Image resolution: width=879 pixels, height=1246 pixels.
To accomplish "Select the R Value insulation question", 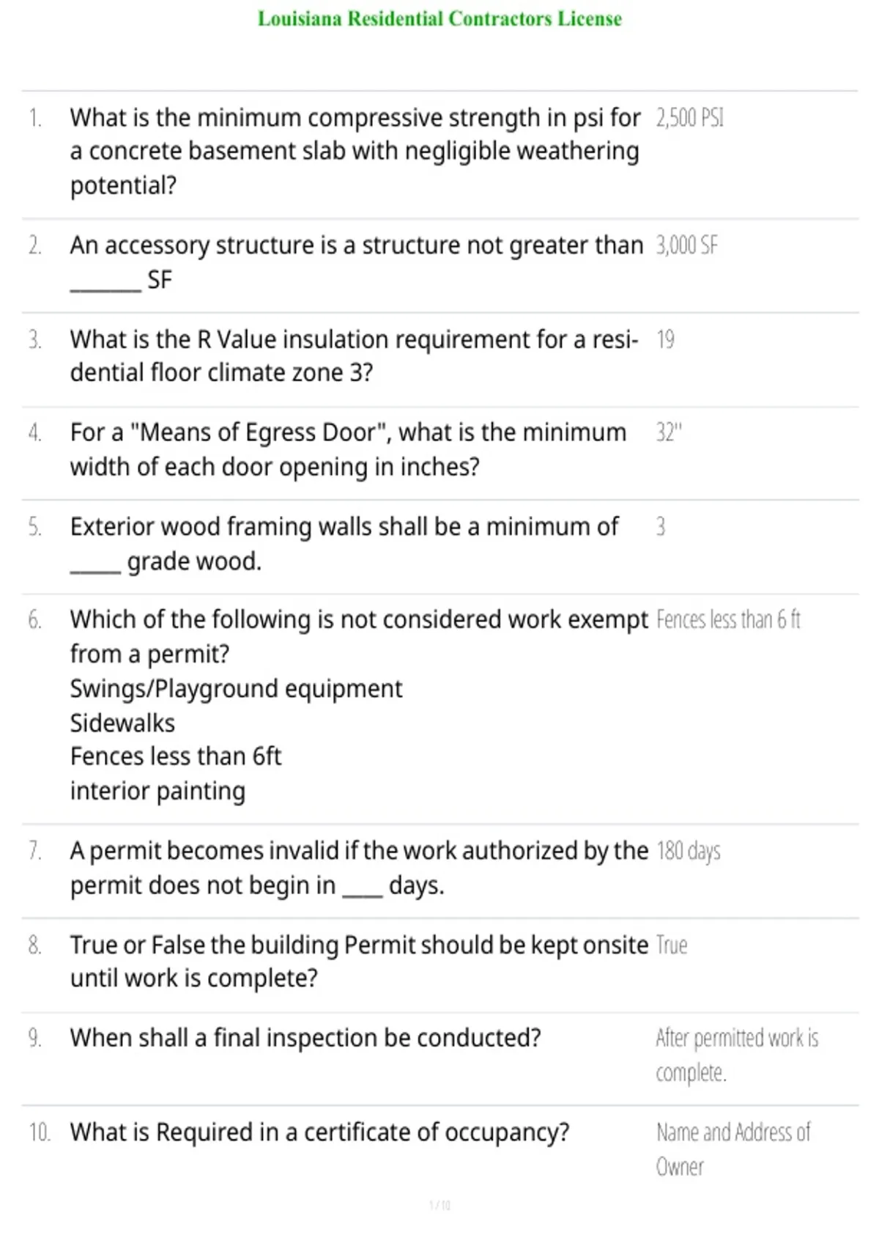I will 355,355.
